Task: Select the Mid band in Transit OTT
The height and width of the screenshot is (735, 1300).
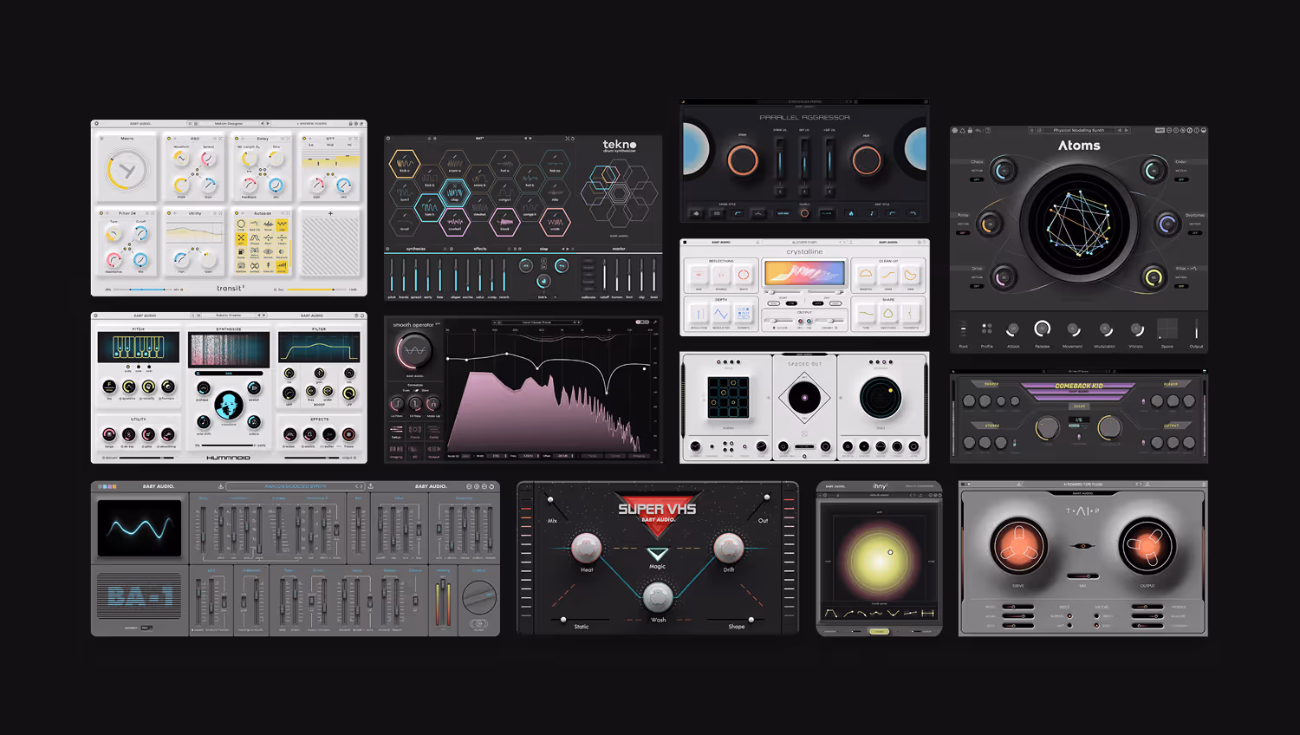Action: (x=330, y=145)
